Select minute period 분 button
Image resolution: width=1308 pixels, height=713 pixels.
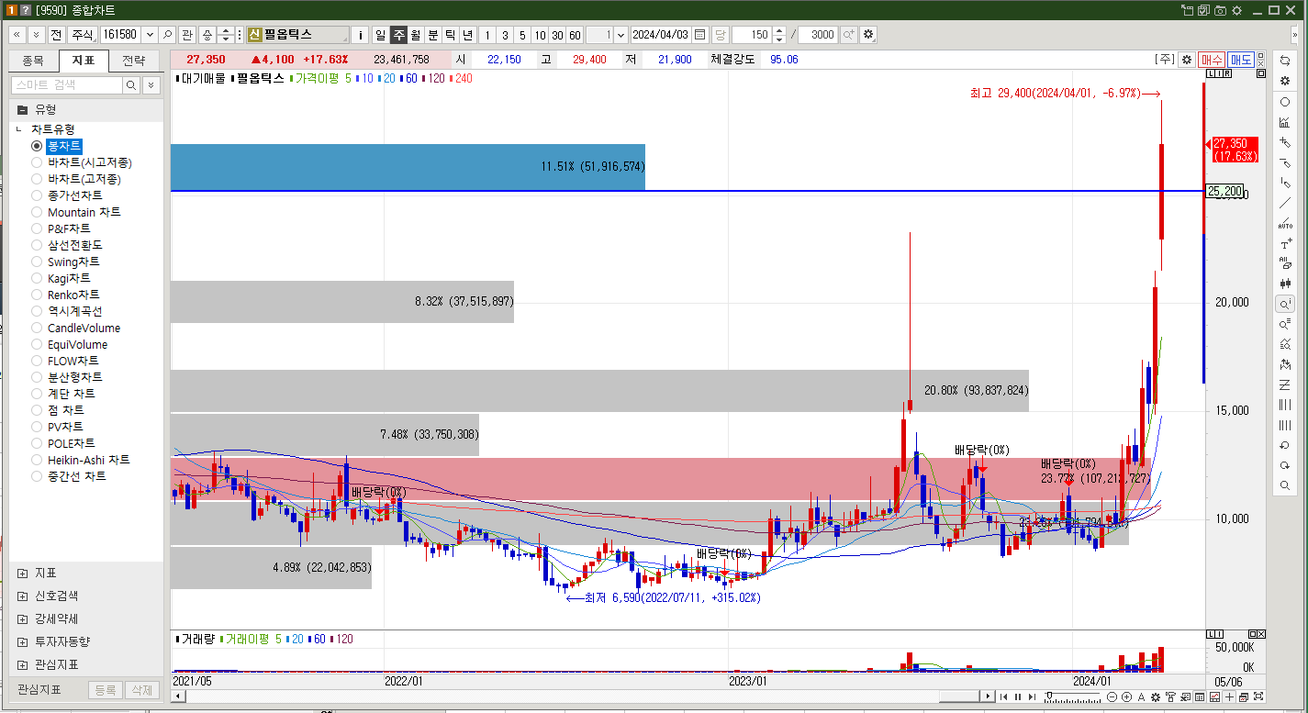[x=432, y=35]
